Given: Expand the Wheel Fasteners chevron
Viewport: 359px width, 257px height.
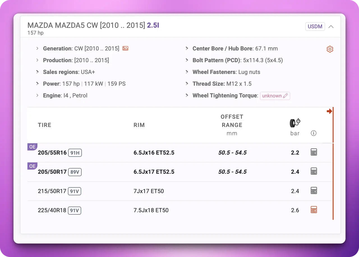Looking at the screenshot, I should pyautogui.click(x=187, y=72).
